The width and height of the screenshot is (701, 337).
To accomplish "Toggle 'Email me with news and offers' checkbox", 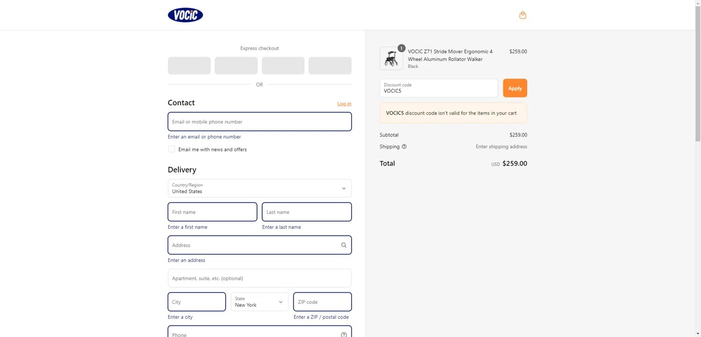I will pos(172,149).
